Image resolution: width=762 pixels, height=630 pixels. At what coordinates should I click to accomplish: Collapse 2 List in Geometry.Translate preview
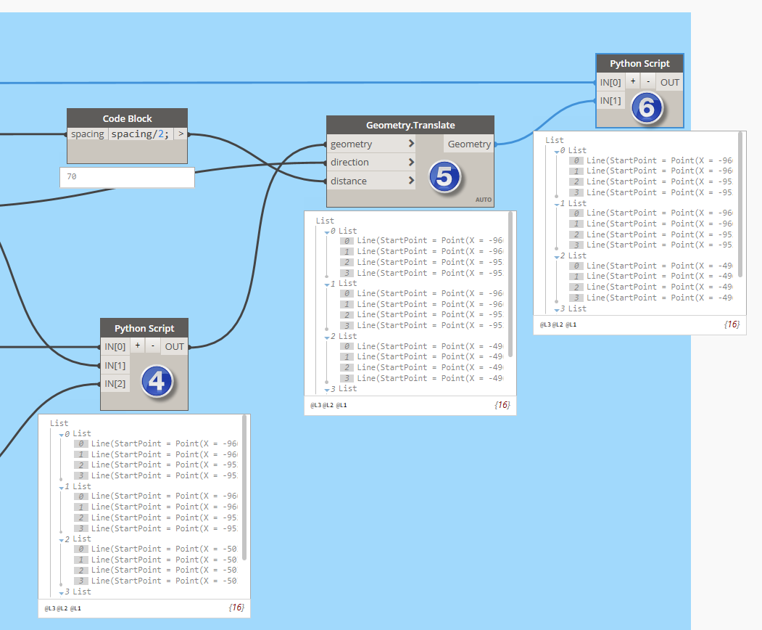tap(326, 337)
